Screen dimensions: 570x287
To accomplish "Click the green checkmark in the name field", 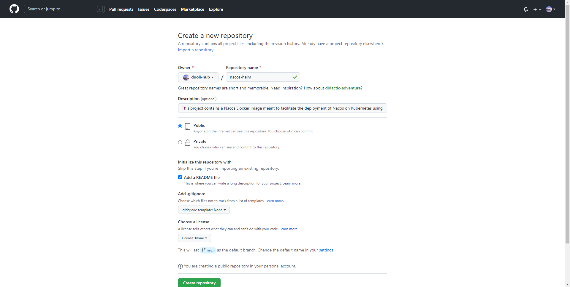I will click(x=295, y=77).
